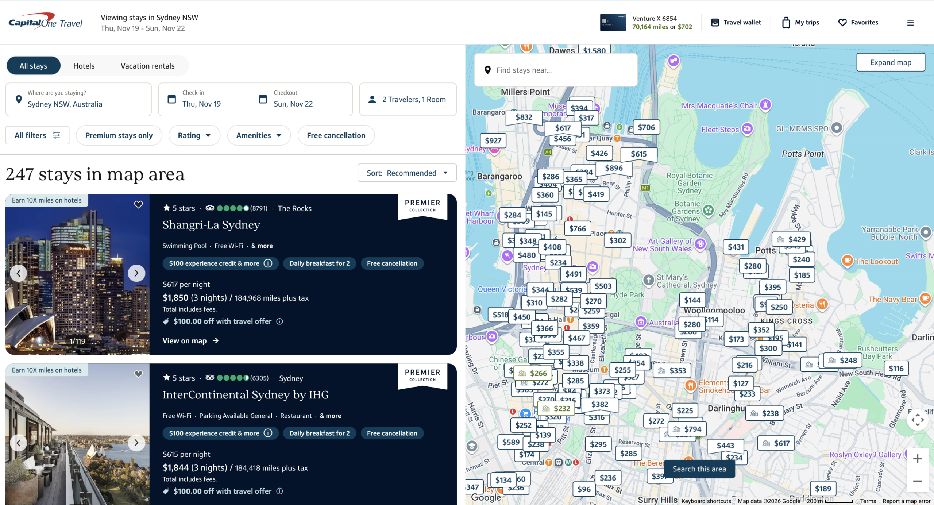934x505 pixels.
Task: Open the hamburger menu icon
Action: [910, 23]
